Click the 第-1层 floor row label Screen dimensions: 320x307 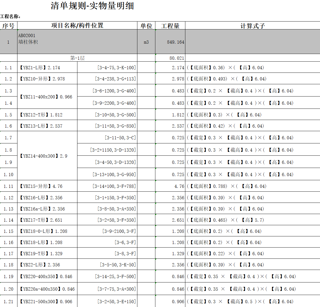tap(77, 58)
